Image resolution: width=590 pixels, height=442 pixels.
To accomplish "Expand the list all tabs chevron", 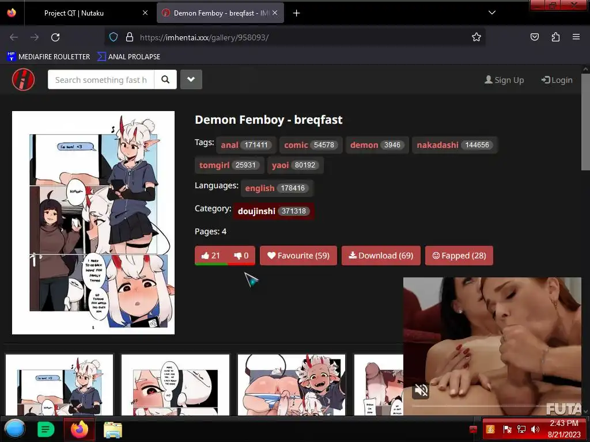I will coord(492,13).
